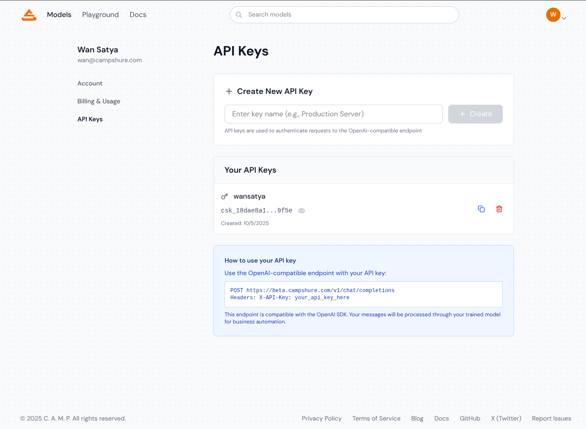Screen dimensions: 586x429
Task: Click the search magnifier icon
Action: (x=239, y=15)
